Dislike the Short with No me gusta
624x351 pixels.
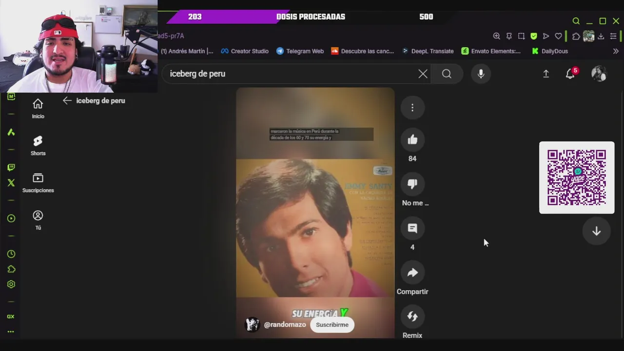(x=412, y=184)
